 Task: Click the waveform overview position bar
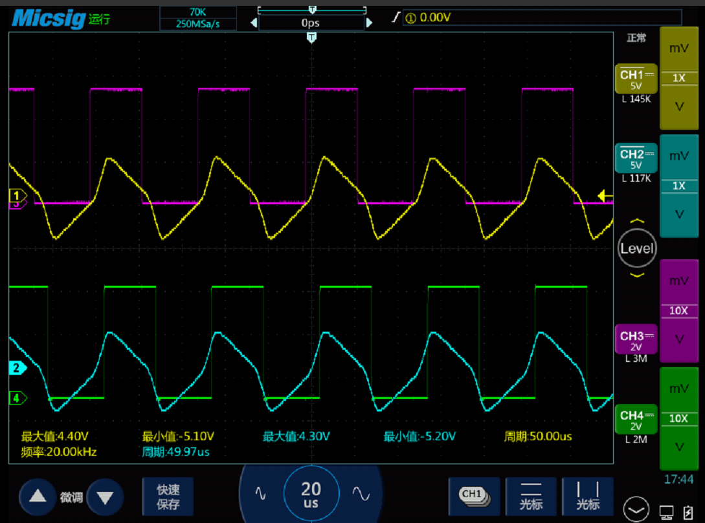point(312,10)
